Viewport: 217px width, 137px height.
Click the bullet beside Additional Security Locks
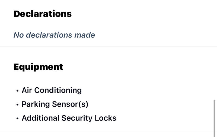coord(17,119)
